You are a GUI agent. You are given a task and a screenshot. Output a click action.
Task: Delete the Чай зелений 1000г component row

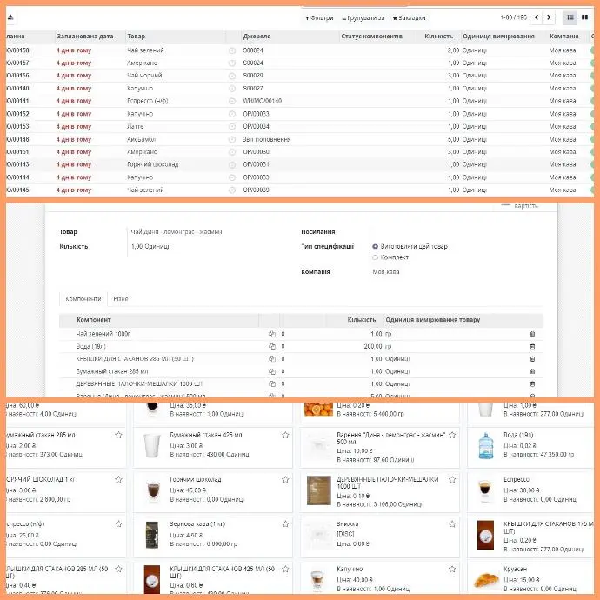coord(532,334)
